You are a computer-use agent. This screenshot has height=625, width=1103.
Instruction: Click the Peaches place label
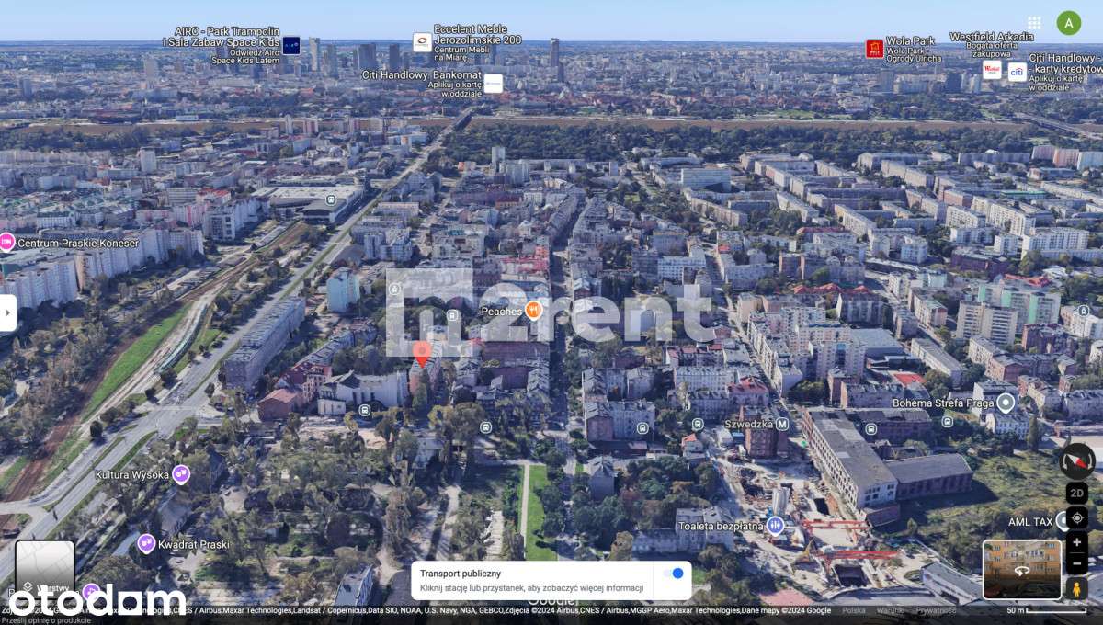[x=501, y=312]
